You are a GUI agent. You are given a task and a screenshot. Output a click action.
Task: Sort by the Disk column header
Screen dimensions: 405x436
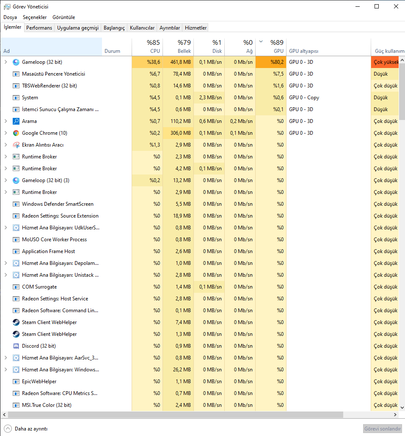point(209,47)
